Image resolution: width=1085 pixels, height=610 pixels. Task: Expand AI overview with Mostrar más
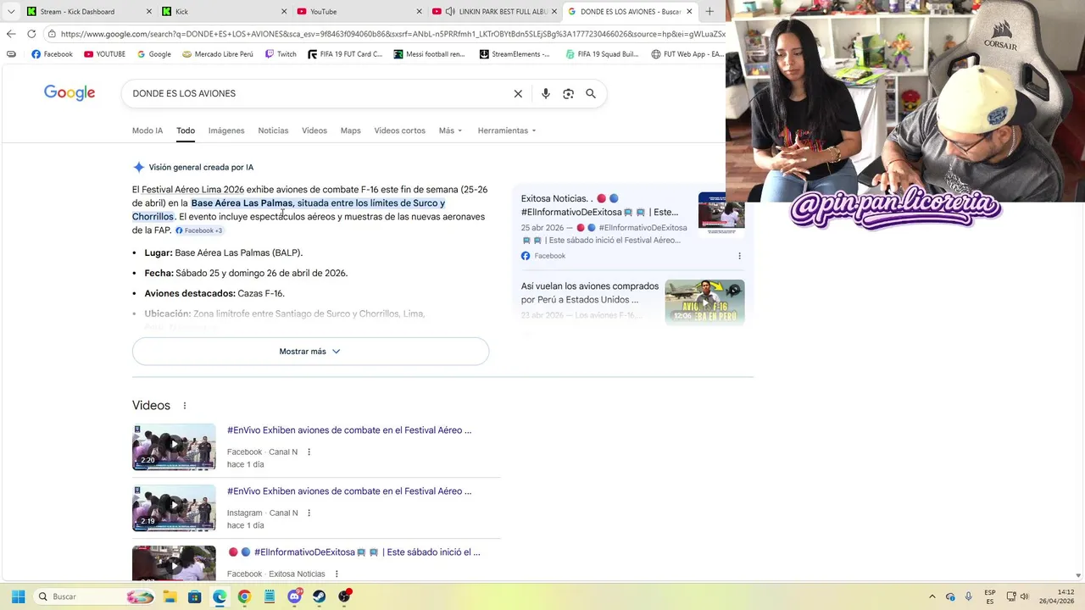pos(310,352)
